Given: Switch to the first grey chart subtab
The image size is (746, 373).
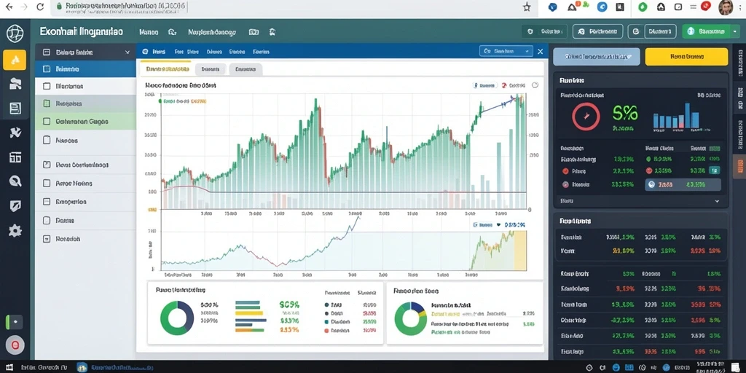Looking at the screenshot, I should coord(210,69).
